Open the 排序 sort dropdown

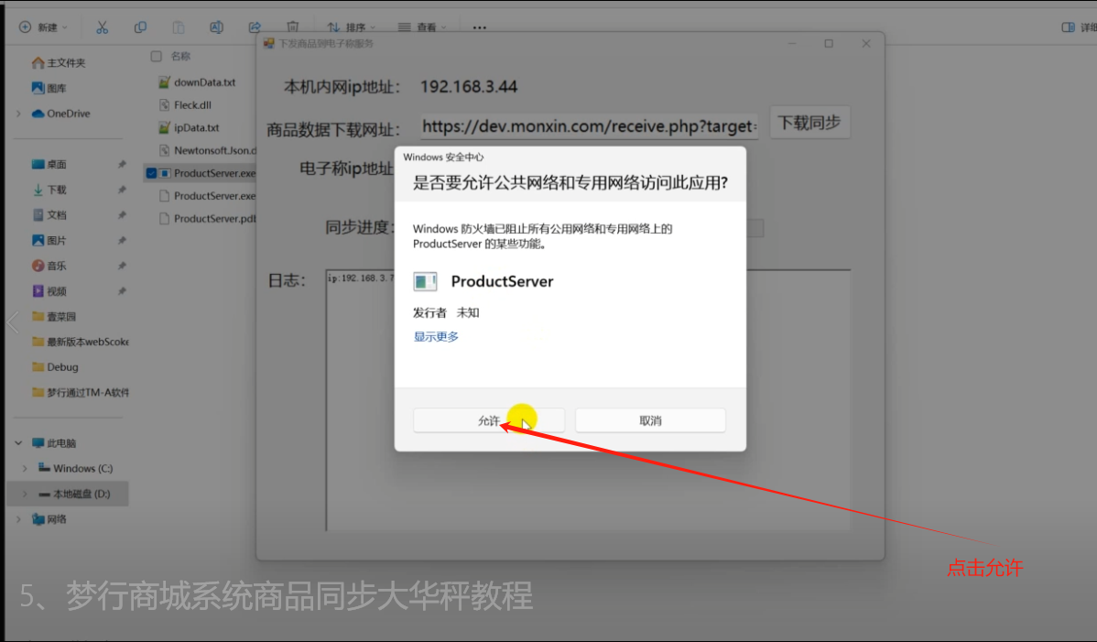352,27
